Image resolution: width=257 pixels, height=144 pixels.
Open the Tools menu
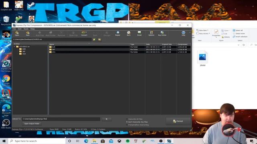tap(26, 29)
